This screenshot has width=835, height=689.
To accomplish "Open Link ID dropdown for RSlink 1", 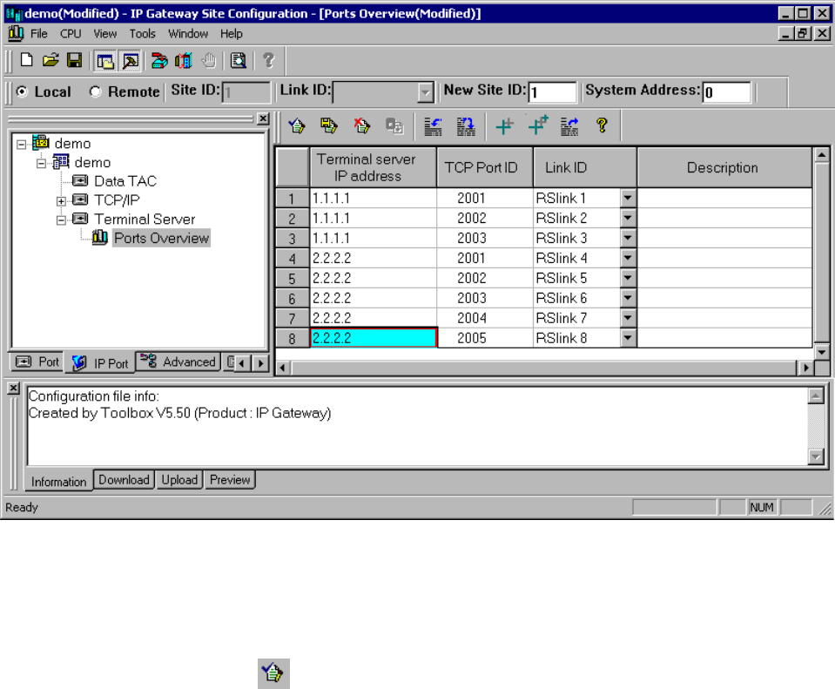I will click(x=628, y=199).
